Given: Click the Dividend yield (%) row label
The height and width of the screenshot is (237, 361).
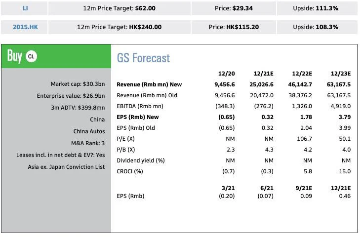Looking at the screenshot, I should tap(140, 160).
